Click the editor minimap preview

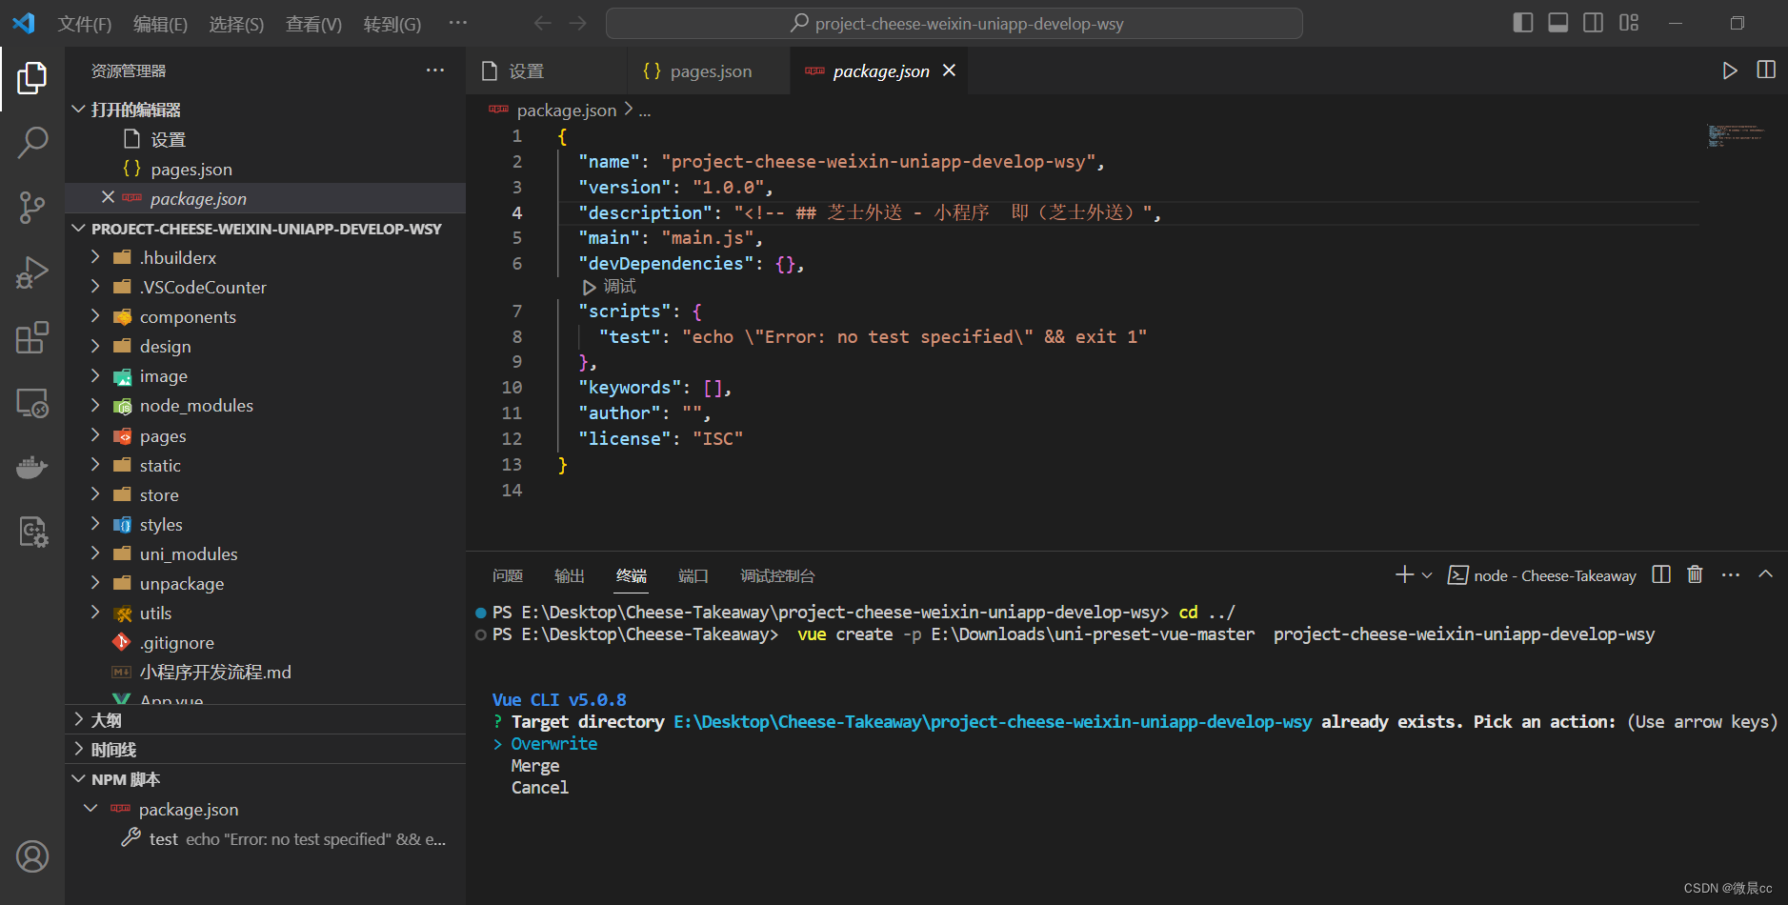[1738, 135]
